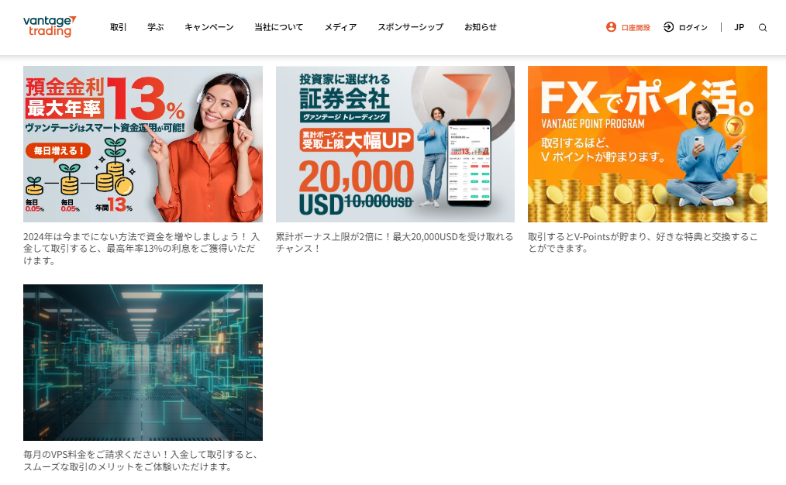The height and width of the screenshot is (485, 786).
Task: Click the text starting 毎月のVPS料金
Action: click(x=141, y=460)
